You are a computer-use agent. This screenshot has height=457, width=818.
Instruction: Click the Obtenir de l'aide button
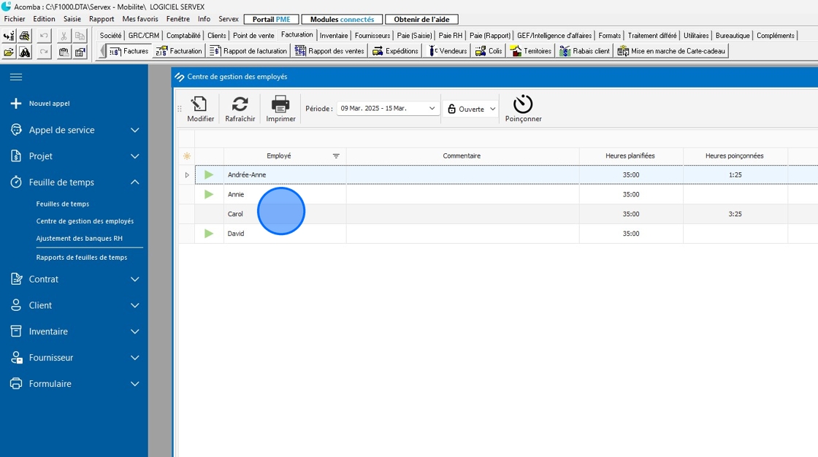421,19
